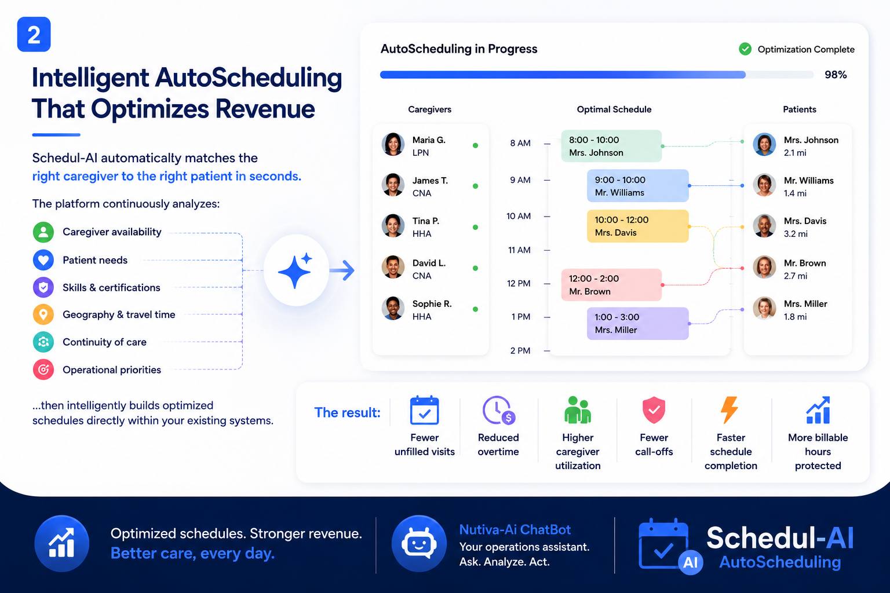Image resolution: width=890 pixels, height=593 pixels.
Task: Click the green status dot beside David L.
Action: tap(475, 269)
